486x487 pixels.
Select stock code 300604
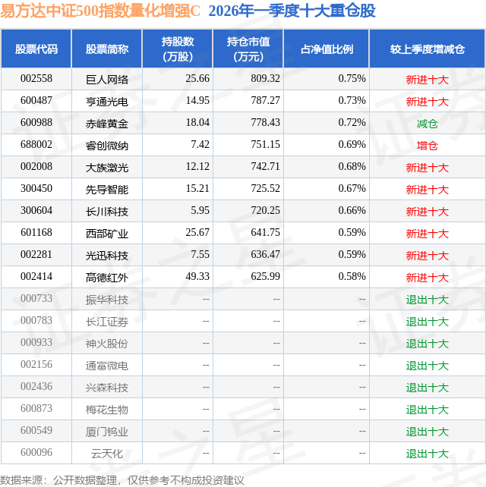[36, 211]
